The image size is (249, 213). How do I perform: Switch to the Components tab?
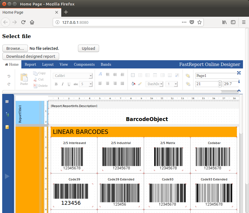pos(84,65)
